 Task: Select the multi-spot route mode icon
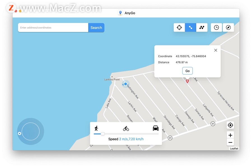pos(202,27)
